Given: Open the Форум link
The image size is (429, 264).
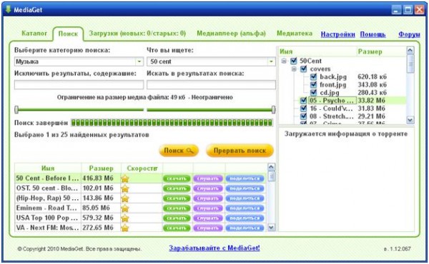Looking at the screenshot, I should pyautogui.click(x=409, y=34).
